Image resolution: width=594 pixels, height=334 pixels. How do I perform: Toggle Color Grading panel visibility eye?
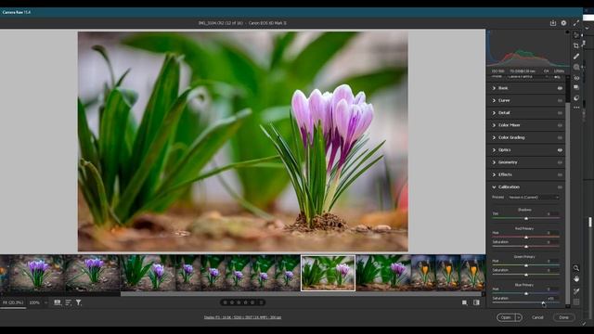(x=560, y=138)
